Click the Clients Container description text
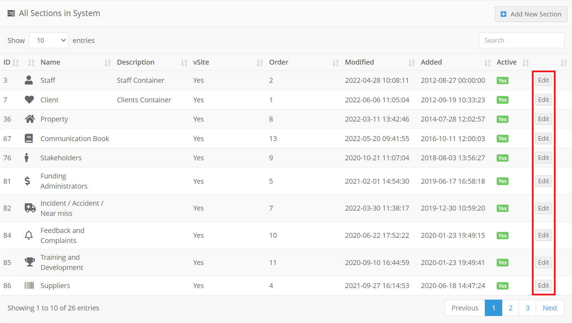This screenshot has height=323, width=572. coord(144,100)
